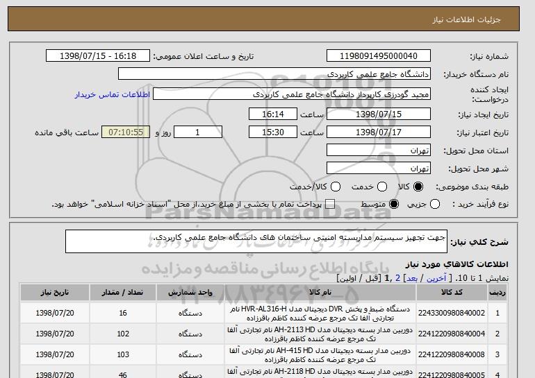
Task: Click the creator field مجید گودرزی کارپرداز
Action: click(292, 94)
